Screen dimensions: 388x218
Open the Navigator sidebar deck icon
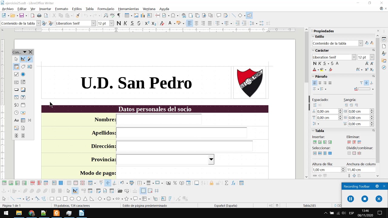point(384,67)
